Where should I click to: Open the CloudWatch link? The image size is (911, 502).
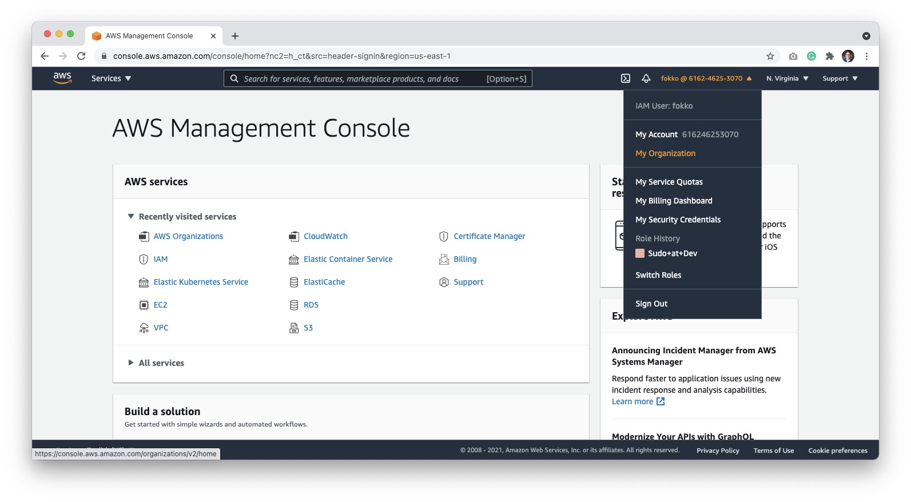(325, 236)
